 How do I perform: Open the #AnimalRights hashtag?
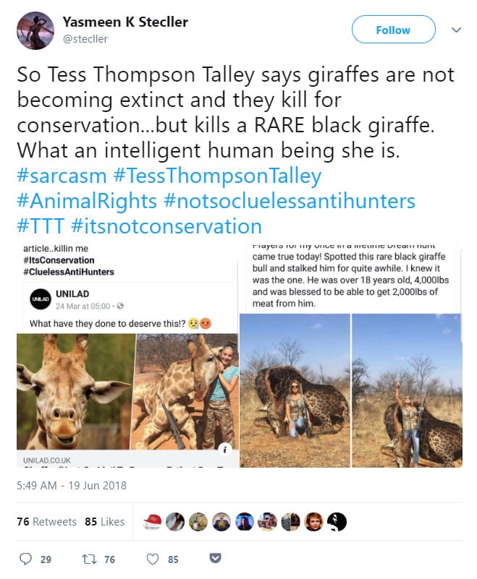point(87,201)
